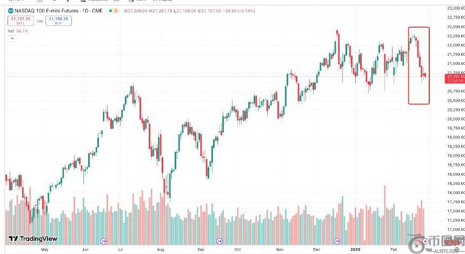Click the NASDAQ 100 symbol logo icon

coord(11,11)
